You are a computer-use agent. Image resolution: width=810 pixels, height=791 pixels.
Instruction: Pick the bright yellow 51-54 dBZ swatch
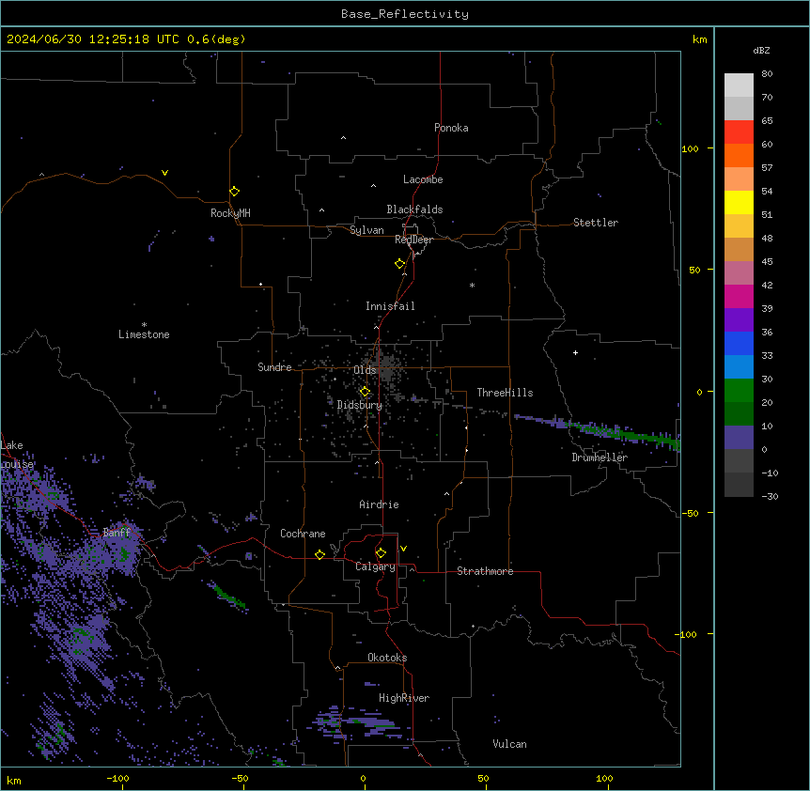(739, 202)
